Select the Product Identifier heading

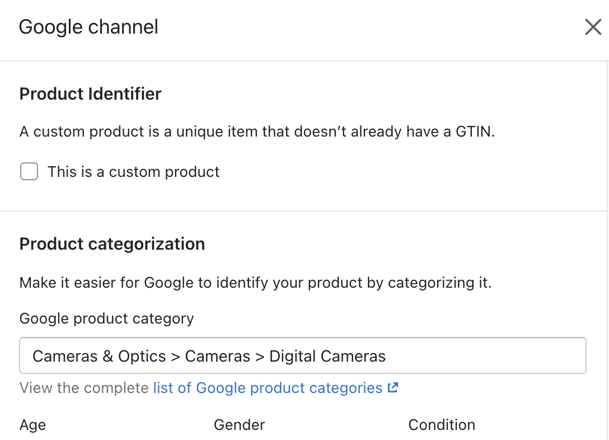[x=91, y=94]
